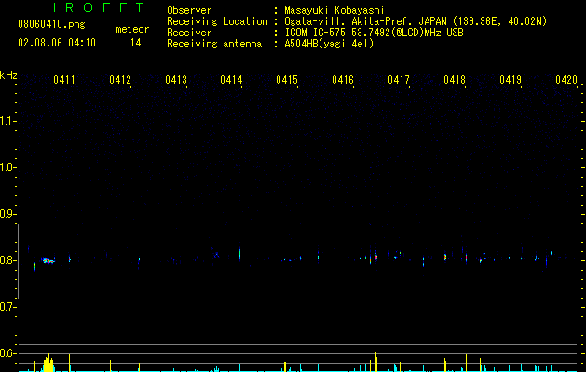Click the meteor label

pyautogui.click(x=132, y=29)
